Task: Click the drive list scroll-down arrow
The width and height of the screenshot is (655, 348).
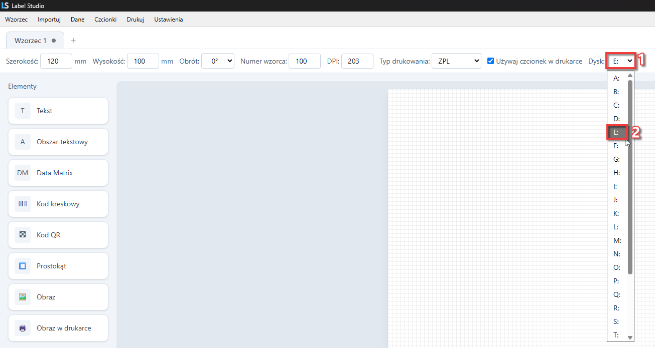Action: pyautogui.click(x=630, y=337)
